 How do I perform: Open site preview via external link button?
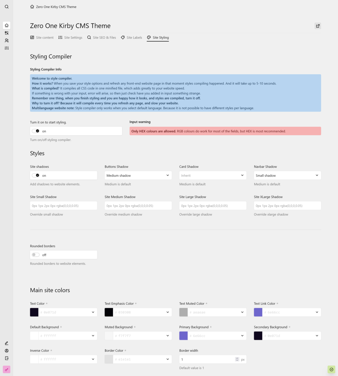[318, 26]
